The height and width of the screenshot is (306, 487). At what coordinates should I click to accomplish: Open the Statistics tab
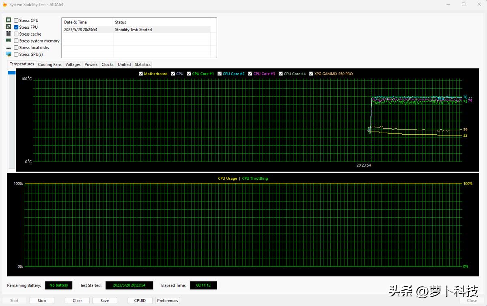(x=142, y=64)
